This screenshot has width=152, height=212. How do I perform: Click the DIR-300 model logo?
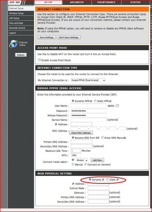coord(15,2)
